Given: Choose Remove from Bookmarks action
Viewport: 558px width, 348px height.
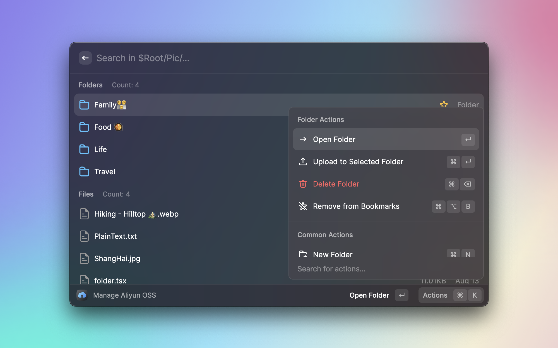Looking at the screenshot, I should click(x=356, y=206).
